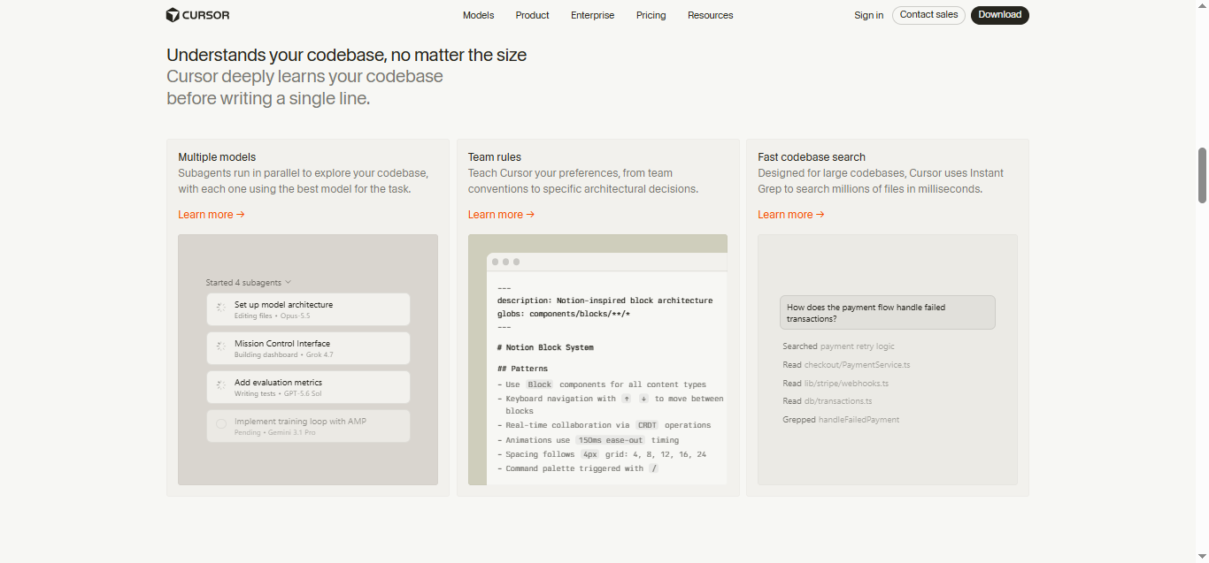Collapse the Started 4 subagents chevron
The height and width of the screenshot is (563, 1209).
(289, 283)
